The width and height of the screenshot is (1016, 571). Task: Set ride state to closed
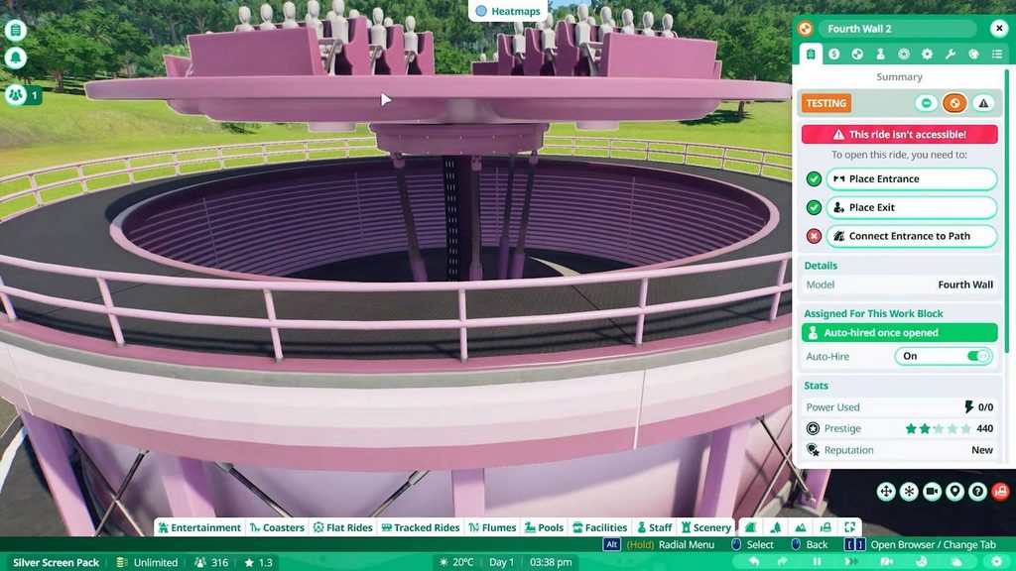[927, 103]
